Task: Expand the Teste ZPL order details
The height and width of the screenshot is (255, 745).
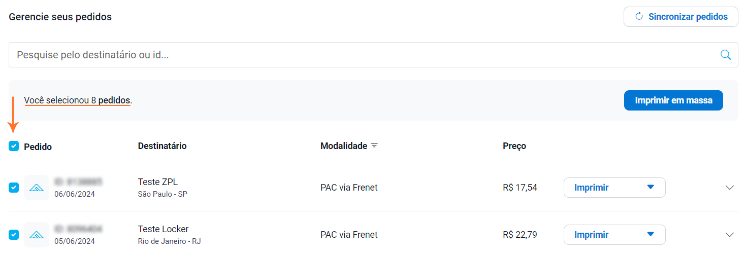Action: point(730,188)
